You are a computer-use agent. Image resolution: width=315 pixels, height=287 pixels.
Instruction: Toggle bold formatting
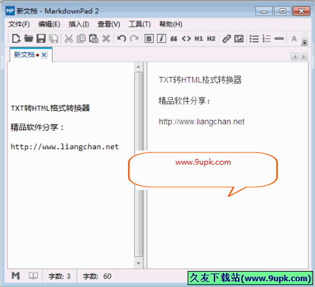(x=149, y=38)
